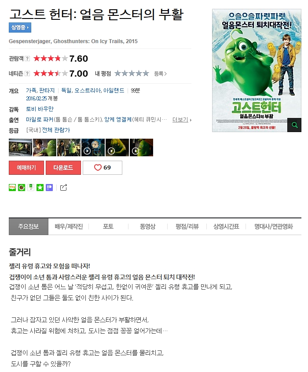Screen dimensions: 308x372
Task: Play the clock video thumbnail
Action: click(x=93, y=147)
